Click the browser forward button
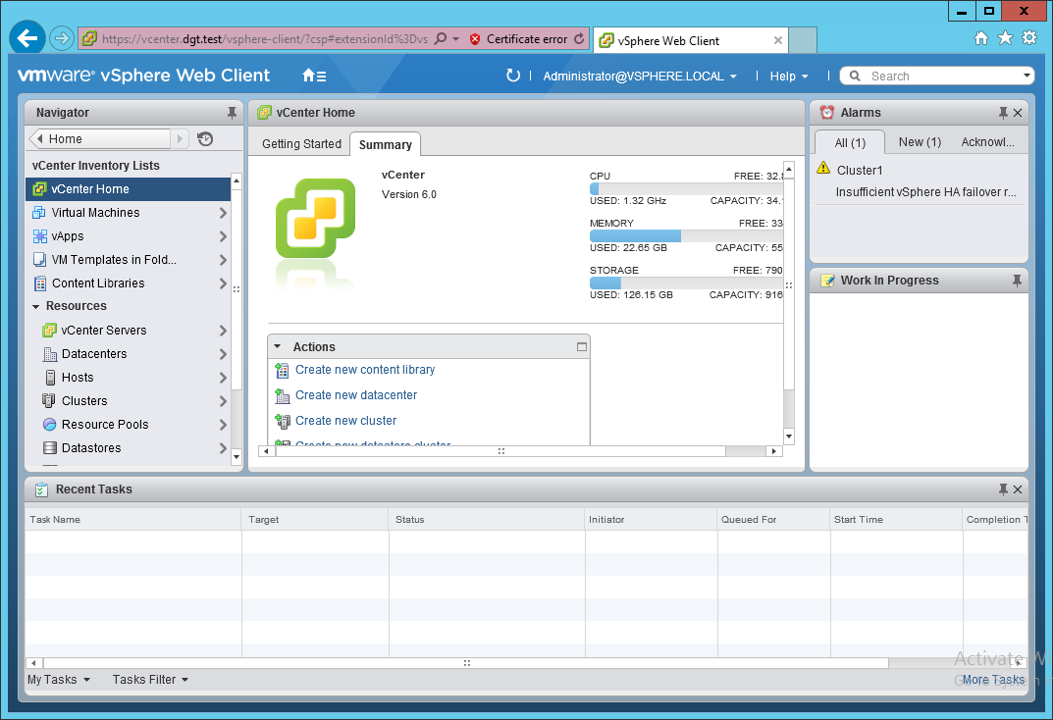Viewport: 1053px width, 720px height. pos(62,38)
